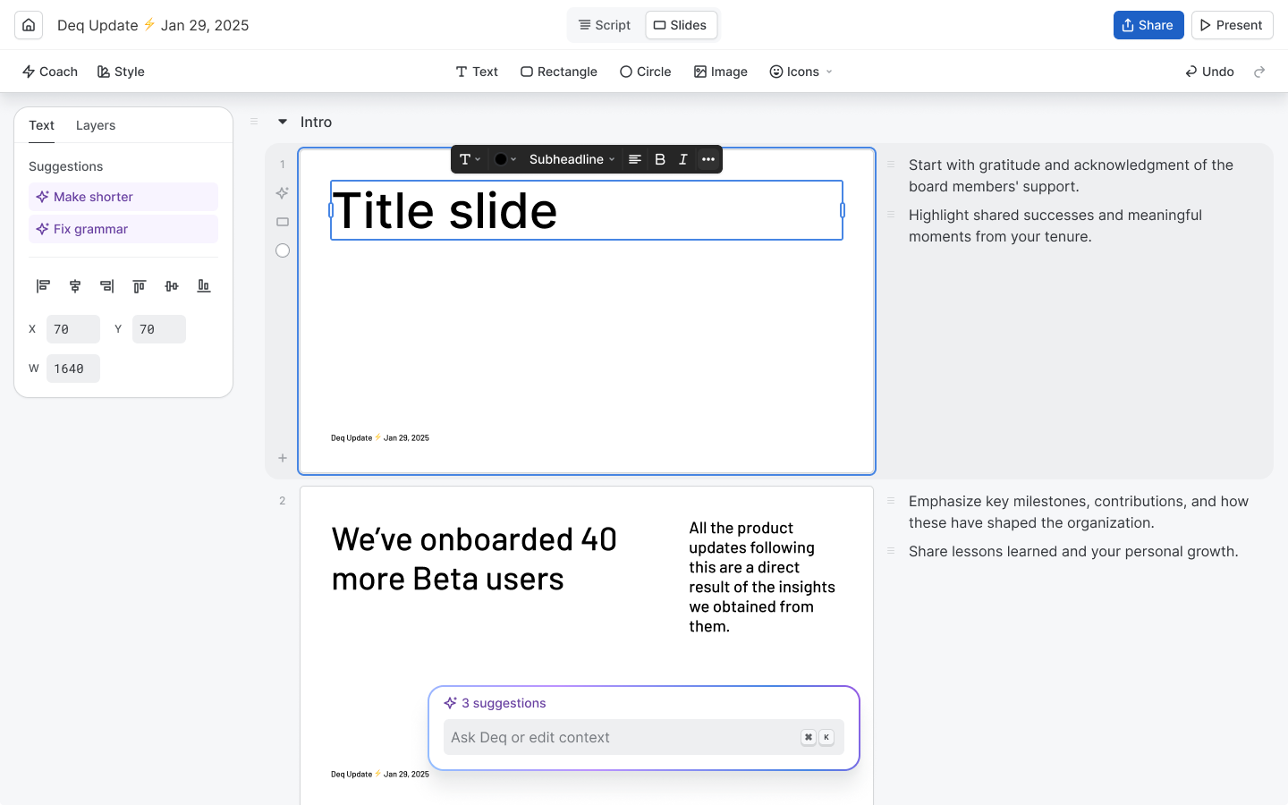Click the Share button
Screen dimensions: 1288x805
[1148, 25]
